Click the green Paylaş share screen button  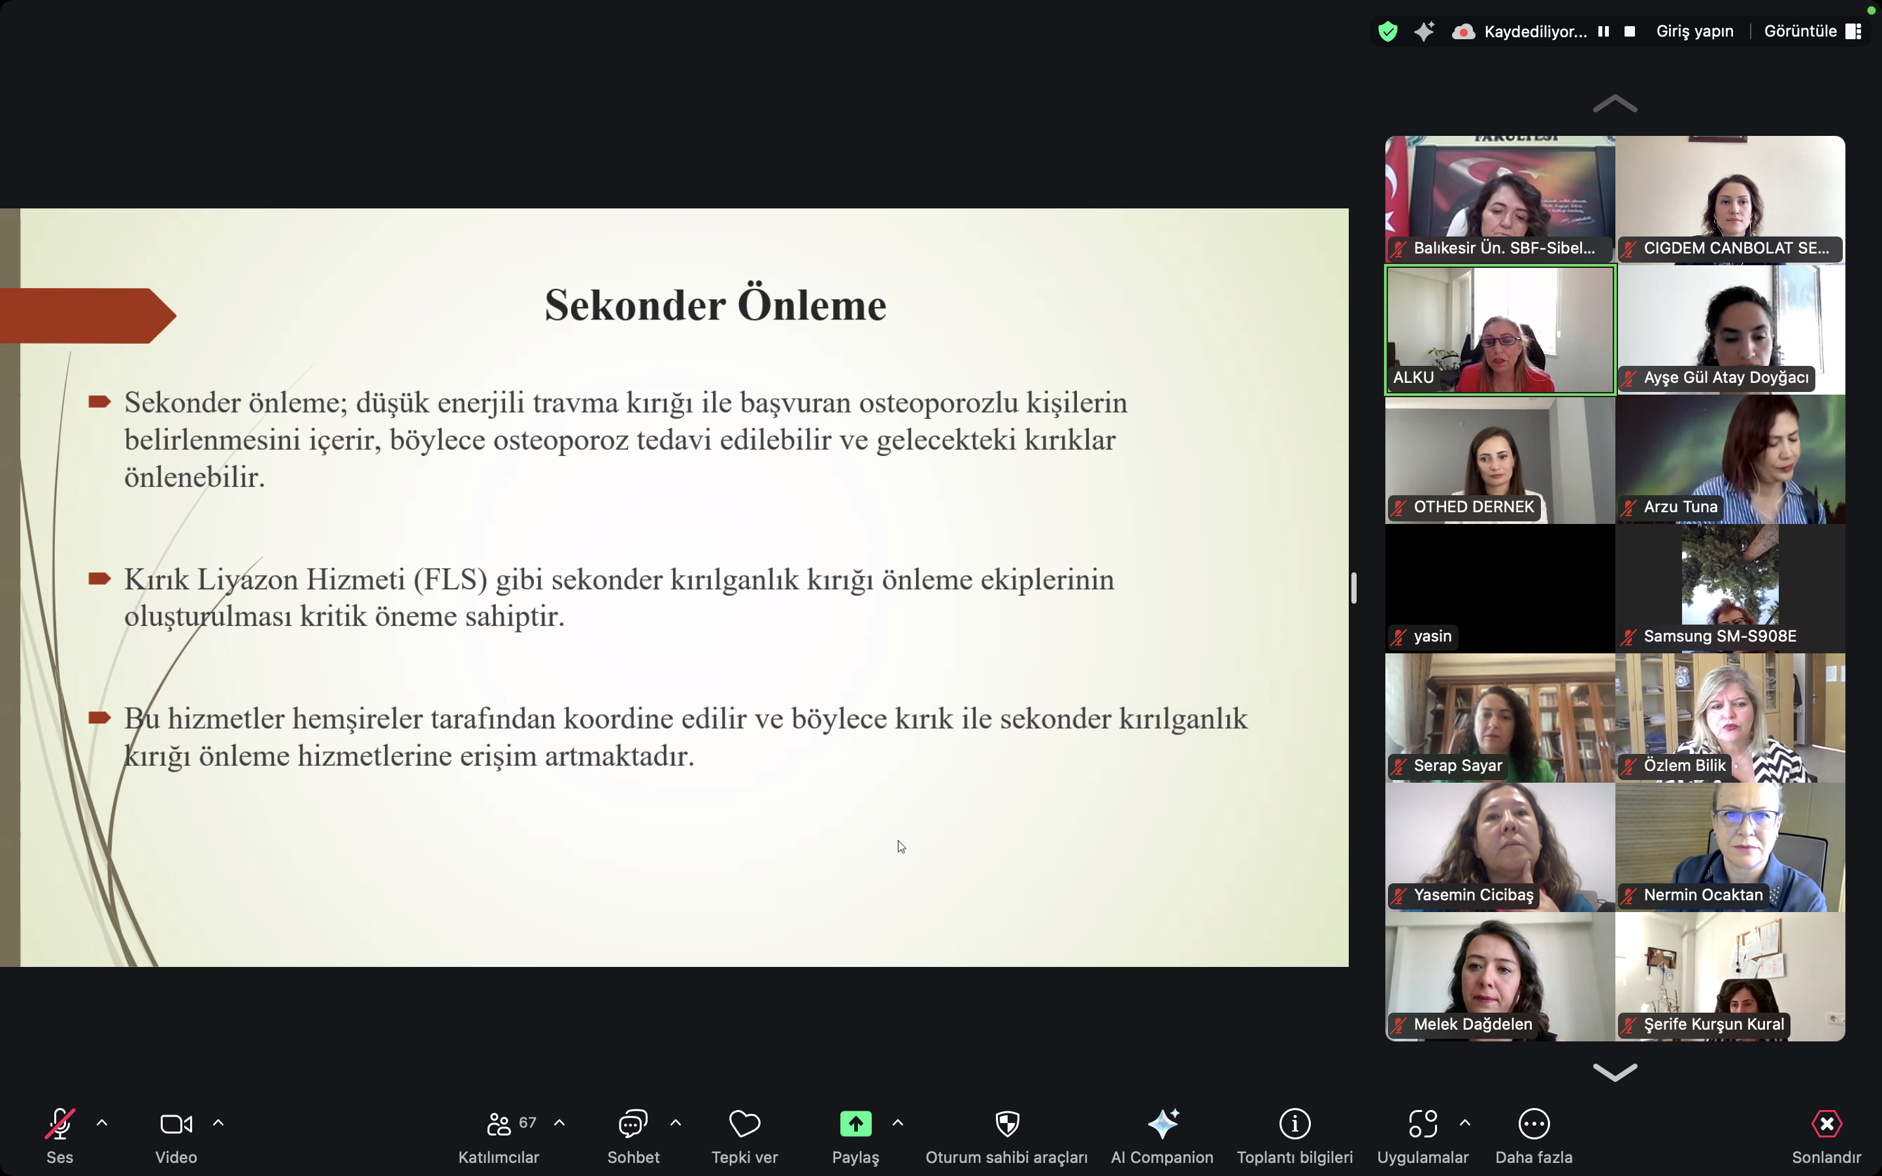point(855,1124)
